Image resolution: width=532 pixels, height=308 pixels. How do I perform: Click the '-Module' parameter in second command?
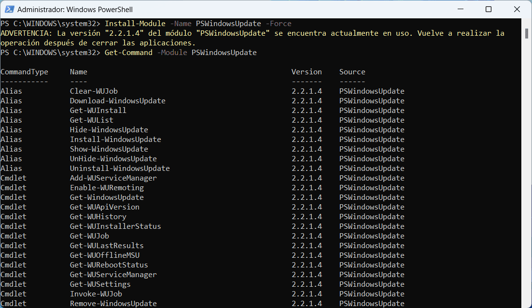tap(172, 53)
